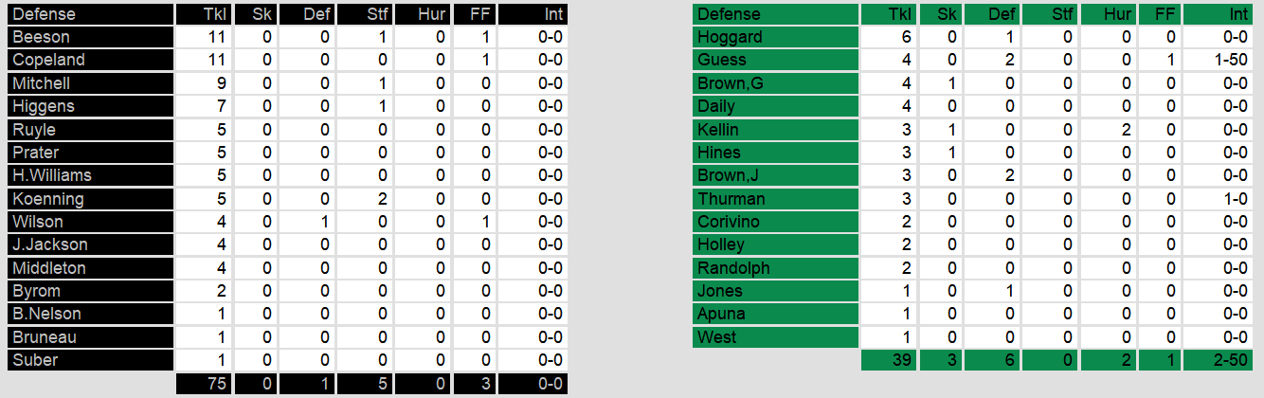Click the Hoggard player name
Image resolution: width=1264 pixels, height=398 pixels.
coord(729,37)
